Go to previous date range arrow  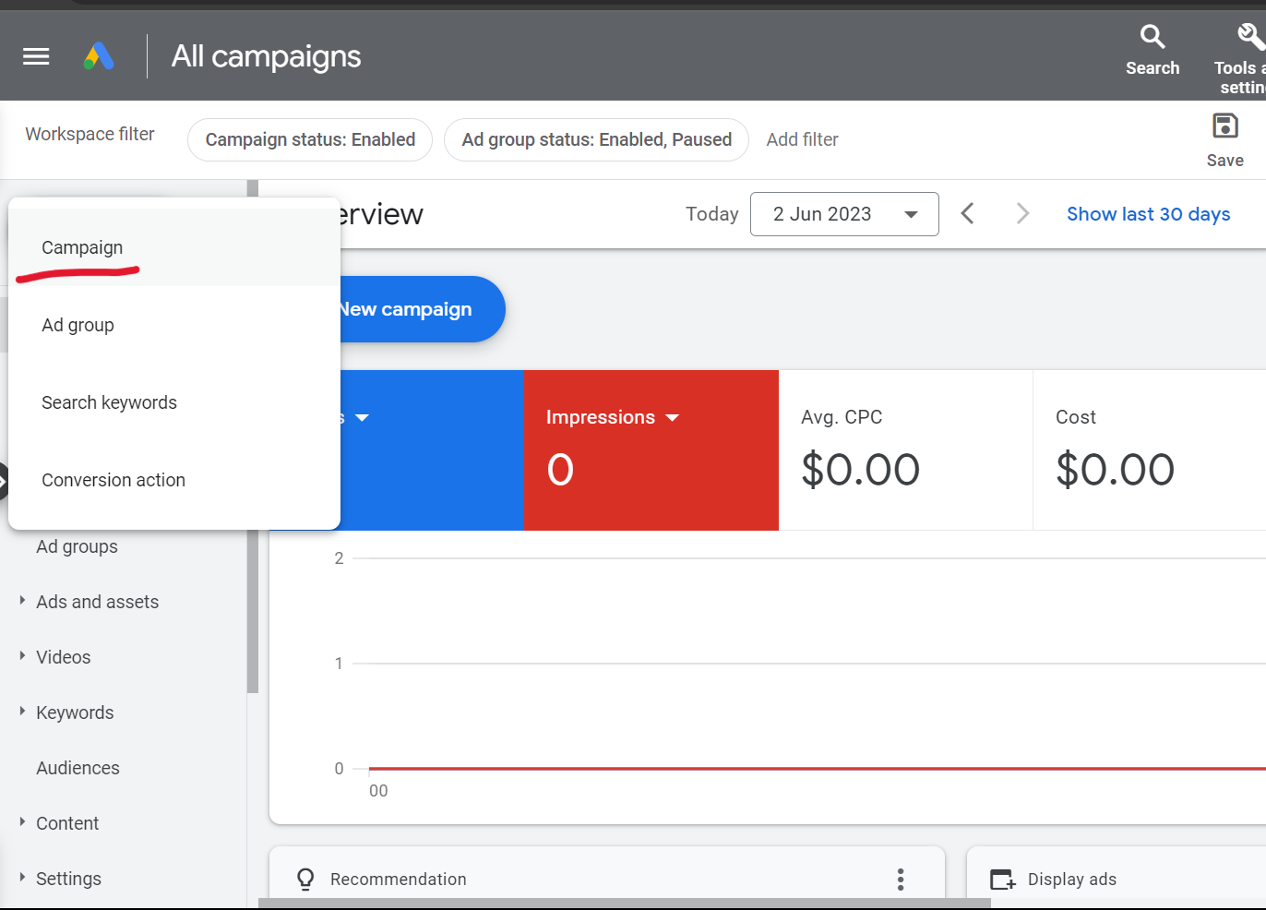[967, 214]
